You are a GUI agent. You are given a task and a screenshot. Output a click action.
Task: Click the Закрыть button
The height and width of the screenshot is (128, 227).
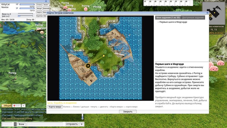[128, 112]
